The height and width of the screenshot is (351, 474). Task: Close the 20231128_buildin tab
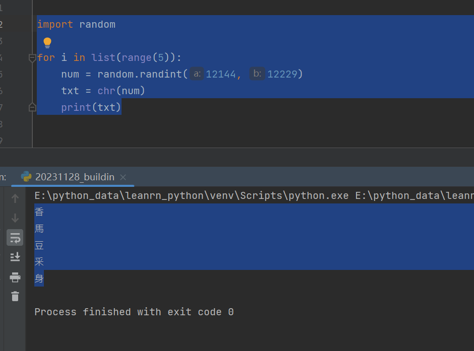pyautogui.click(x=123, y=177)
